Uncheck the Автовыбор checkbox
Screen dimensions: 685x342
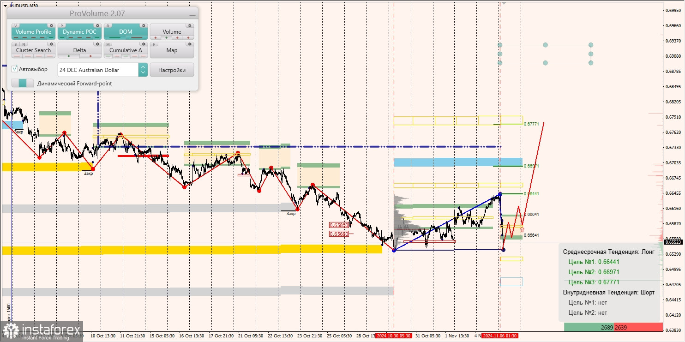14,69
